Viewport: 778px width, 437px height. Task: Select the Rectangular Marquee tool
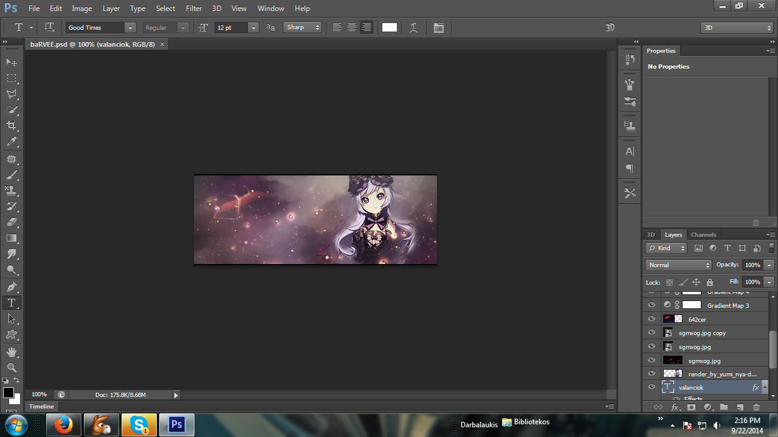(x=12, y=78)
